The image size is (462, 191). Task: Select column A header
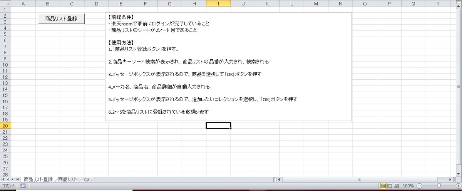[23, 3]
